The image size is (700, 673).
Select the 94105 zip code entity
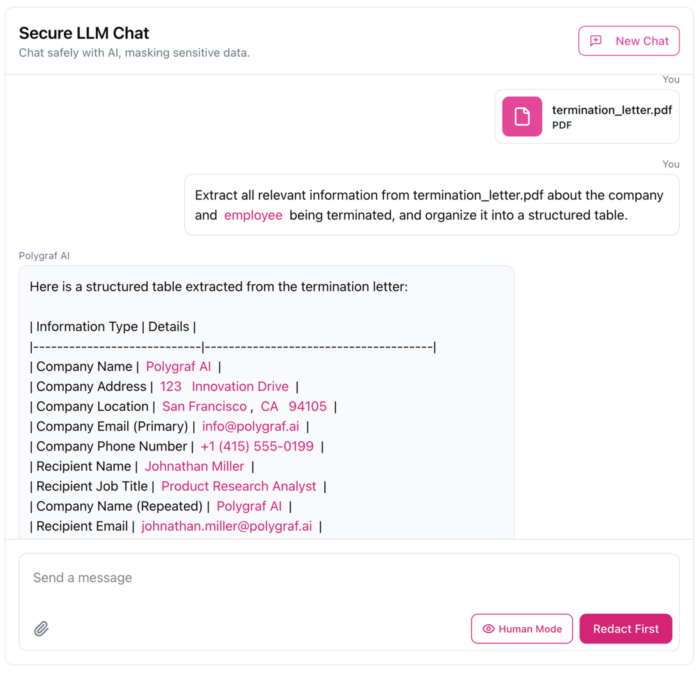tap(307, 406)
